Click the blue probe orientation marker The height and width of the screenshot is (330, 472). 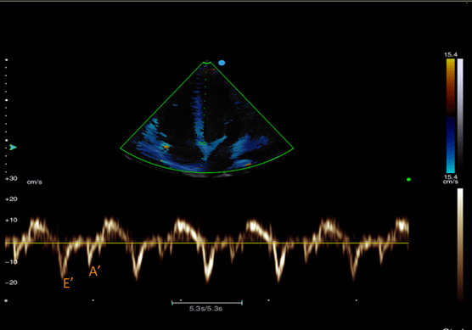coord(222,63)
